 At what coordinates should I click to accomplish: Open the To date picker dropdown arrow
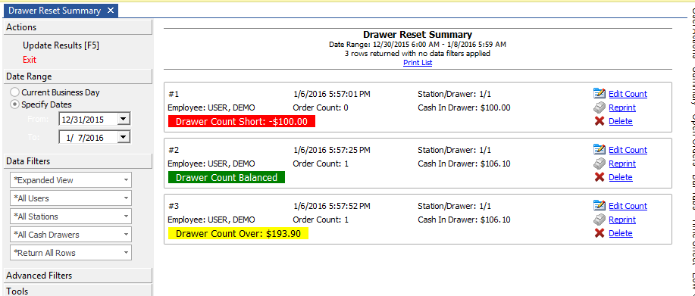124,137
